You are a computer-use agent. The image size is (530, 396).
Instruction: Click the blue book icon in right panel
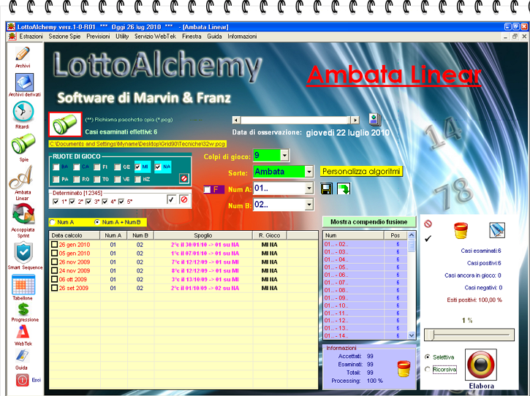coord(497,230)
